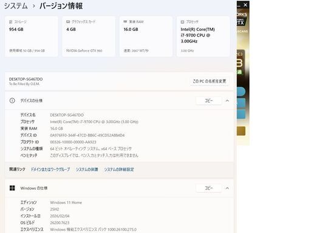Collapse the デバイスの仕様 section
The image size is (311, 233).
(227, 101)
